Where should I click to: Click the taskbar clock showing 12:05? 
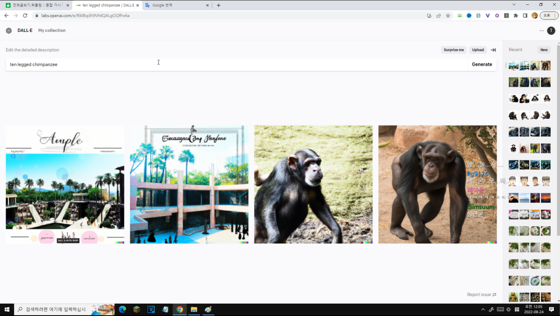click(x=534, y=309)
